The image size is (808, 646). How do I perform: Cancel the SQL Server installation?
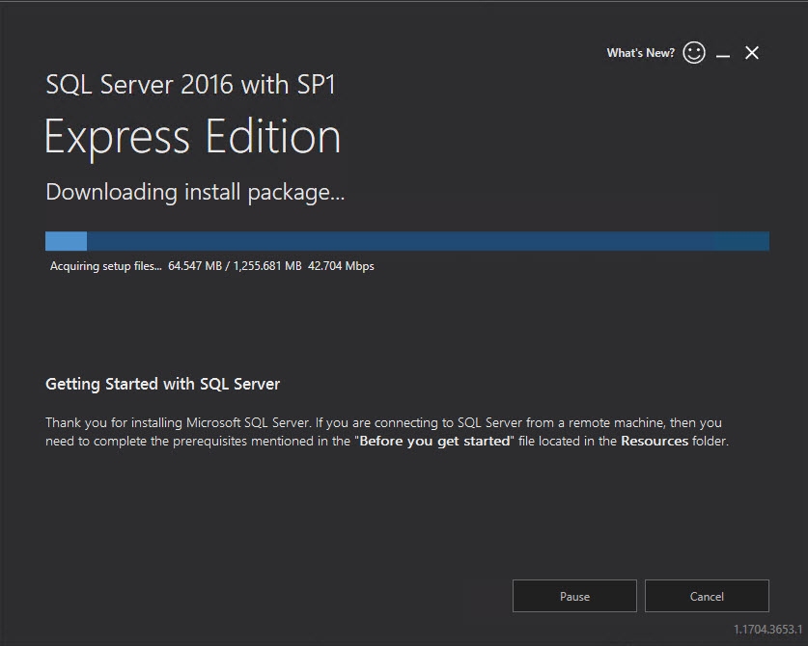[707, 596]
